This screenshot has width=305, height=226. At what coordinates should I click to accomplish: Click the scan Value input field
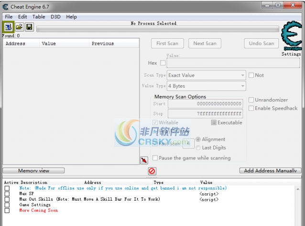pos(233,63)
